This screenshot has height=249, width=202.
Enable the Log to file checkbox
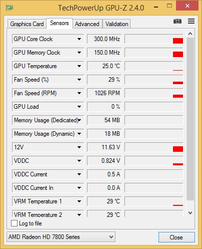tap(14, 223)
